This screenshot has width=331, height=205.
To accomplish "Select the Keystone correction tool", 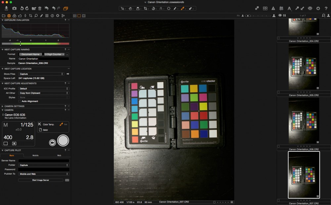I will (161, 8).
